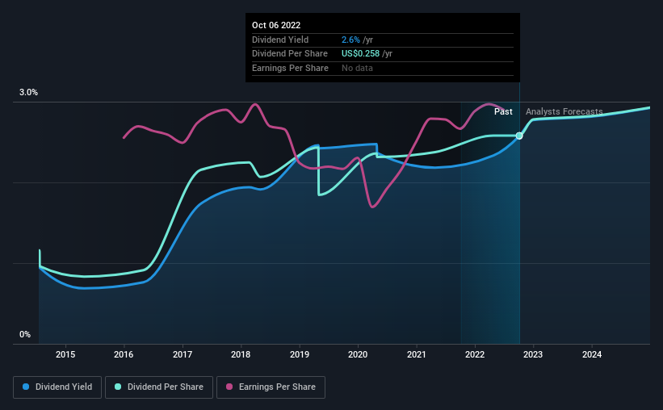Click the 2018 x-axis label
The height and width of the screenshot is (410, 663).
coord(241,354)
